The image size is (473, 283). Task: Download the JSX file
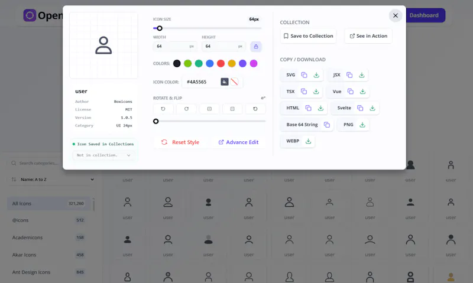(361, 75)
